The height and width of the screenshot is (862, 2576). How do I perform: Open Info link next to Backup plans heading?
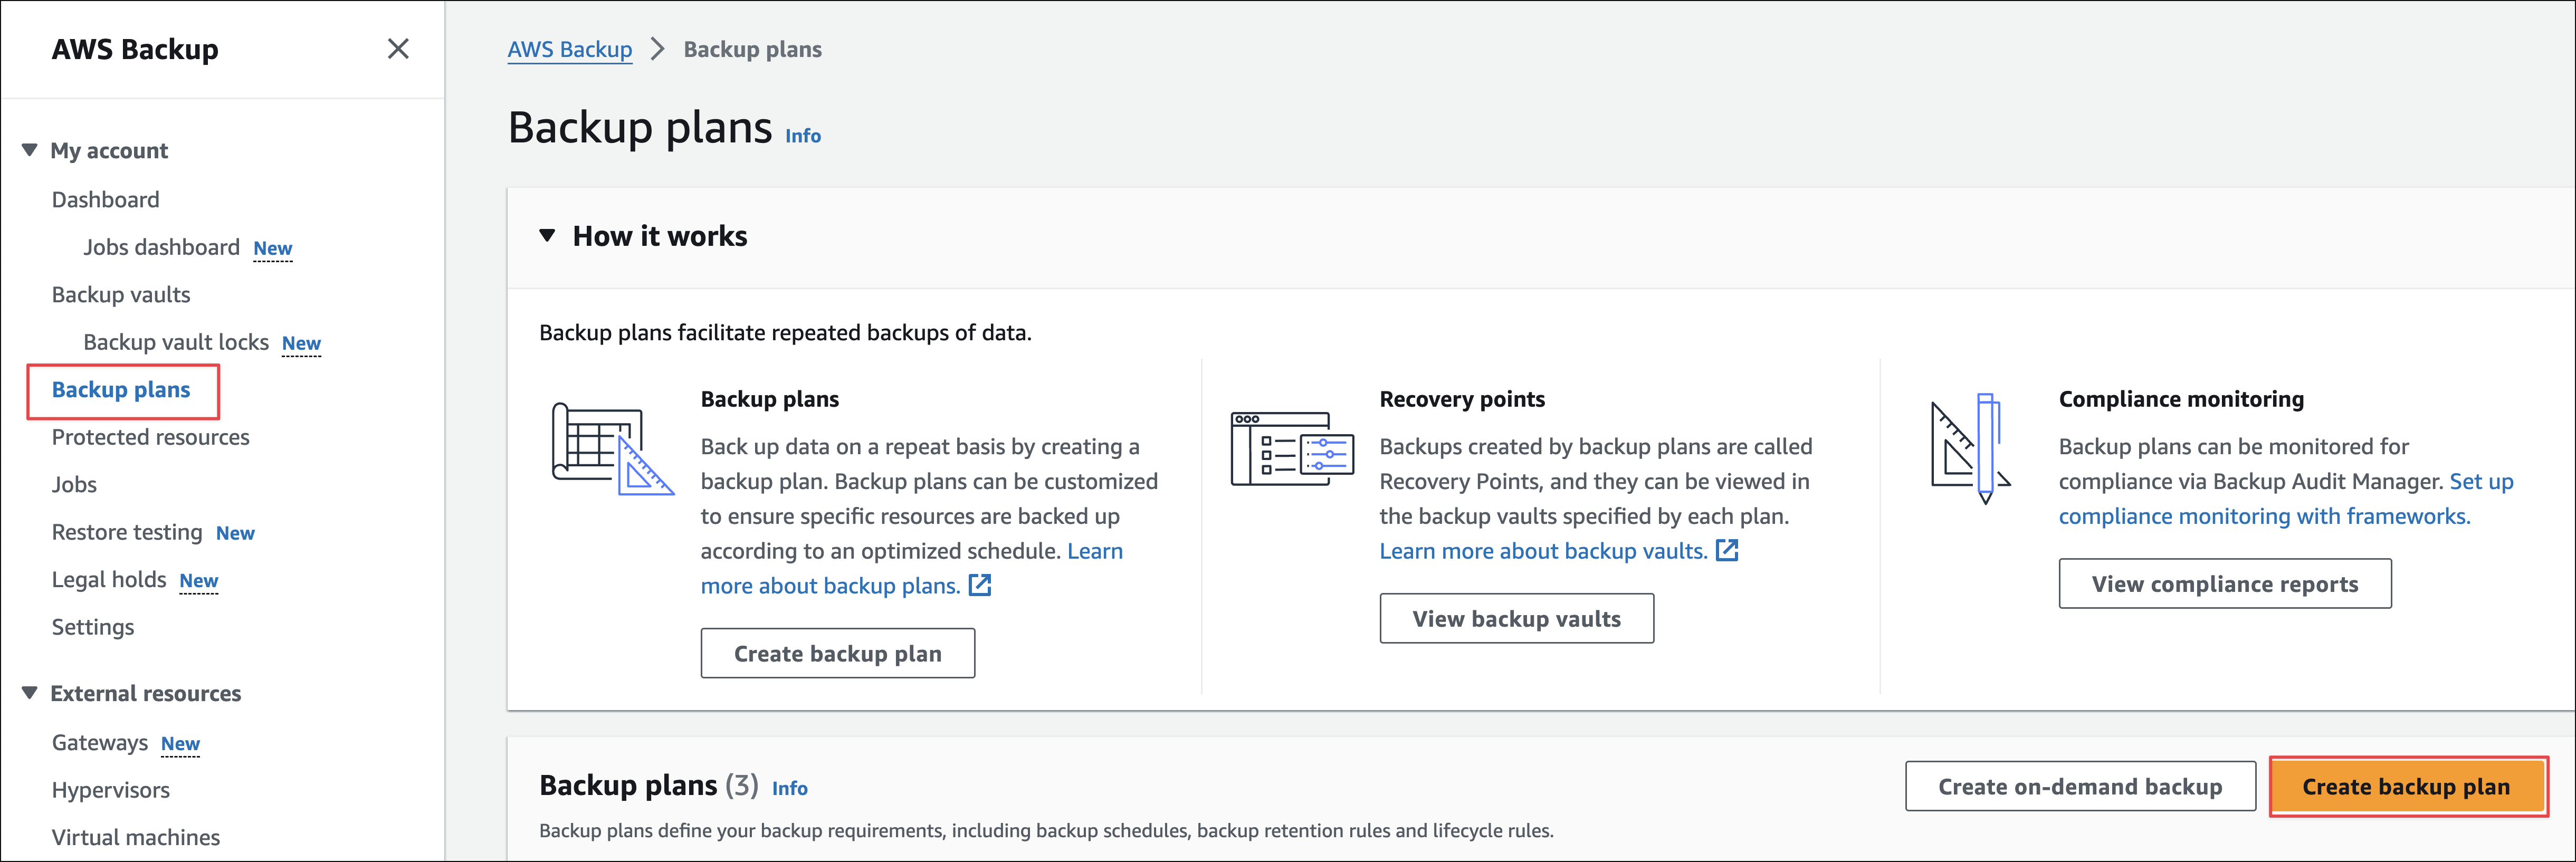pos(802,136)
